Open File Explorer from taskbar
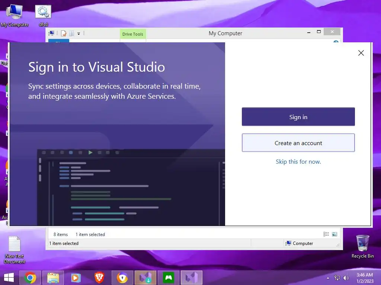Image resolution: width=381 pixels, height=285 pixels. point(53,278)
